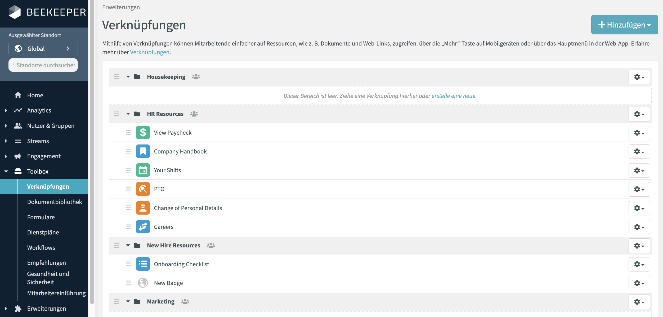Go to Dokumentbibliothek in sidebar
The height and width of the screenshot is (317, 663).
pyautogui.click(x=55, y=202)
